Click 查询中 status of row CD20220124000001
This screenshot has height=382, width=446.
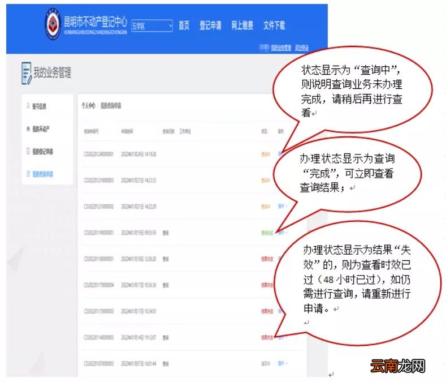[265, 154]
